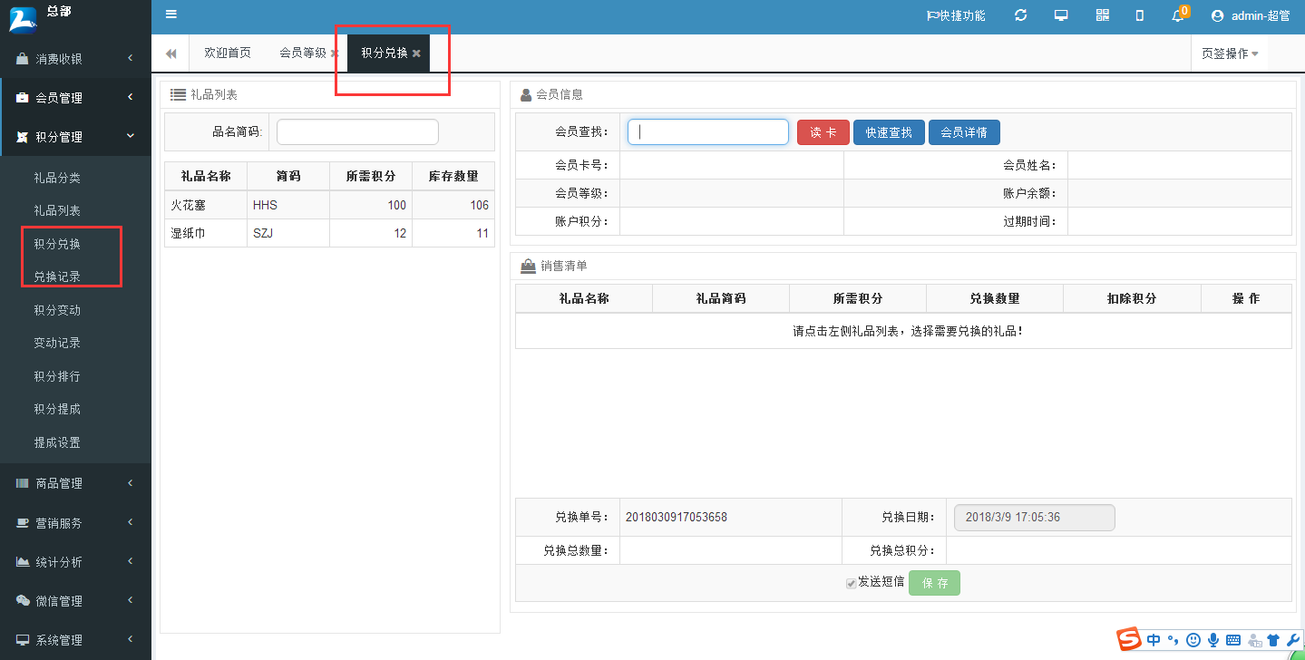Click the double-arrow tab scroll back icon

(x=170, y=53)
